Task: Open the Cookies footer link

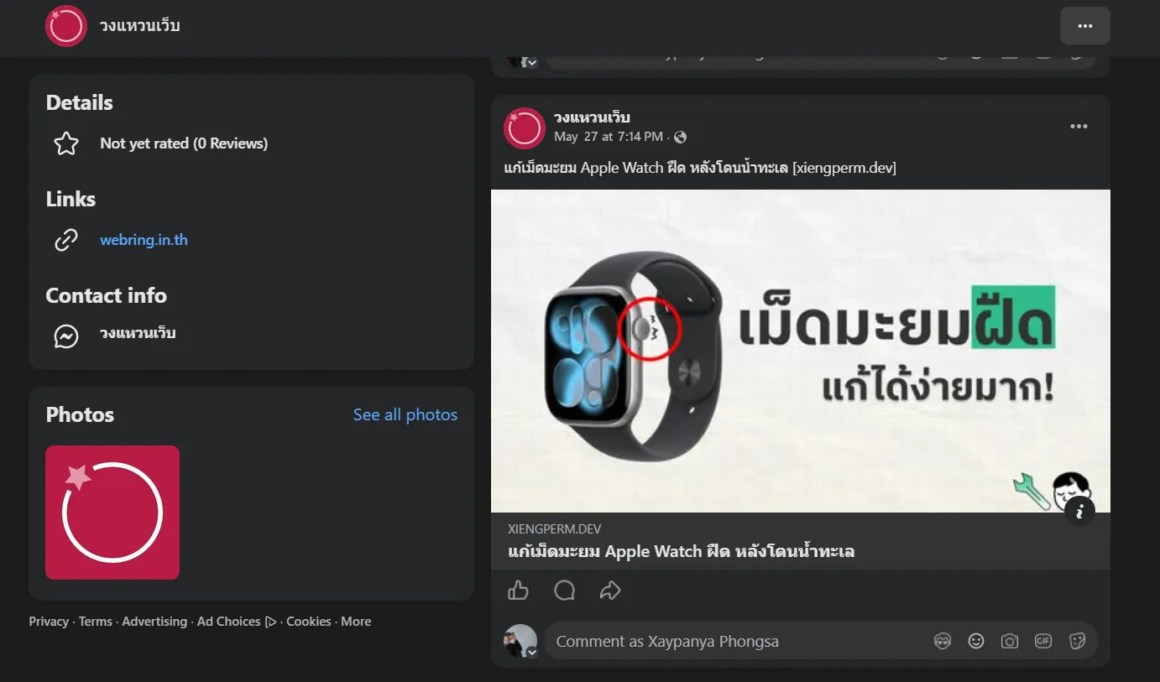Action: coord(309,622)
